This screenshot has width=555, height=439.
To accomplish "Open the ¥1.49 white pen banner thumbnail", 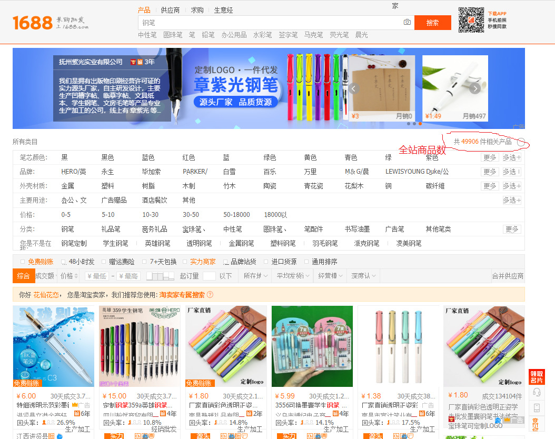I will [x=455, y=88].
